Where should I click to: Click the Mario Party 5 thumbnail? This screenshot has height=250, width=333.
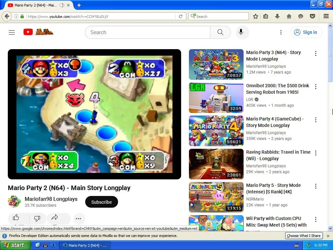pos(216,197)
